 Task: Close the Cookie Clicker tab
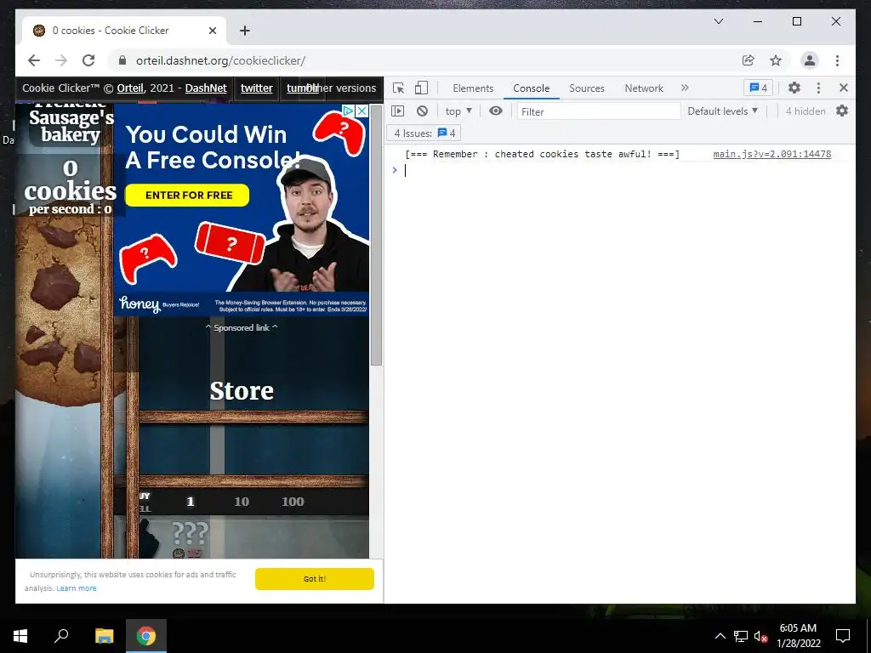(212, 31)
